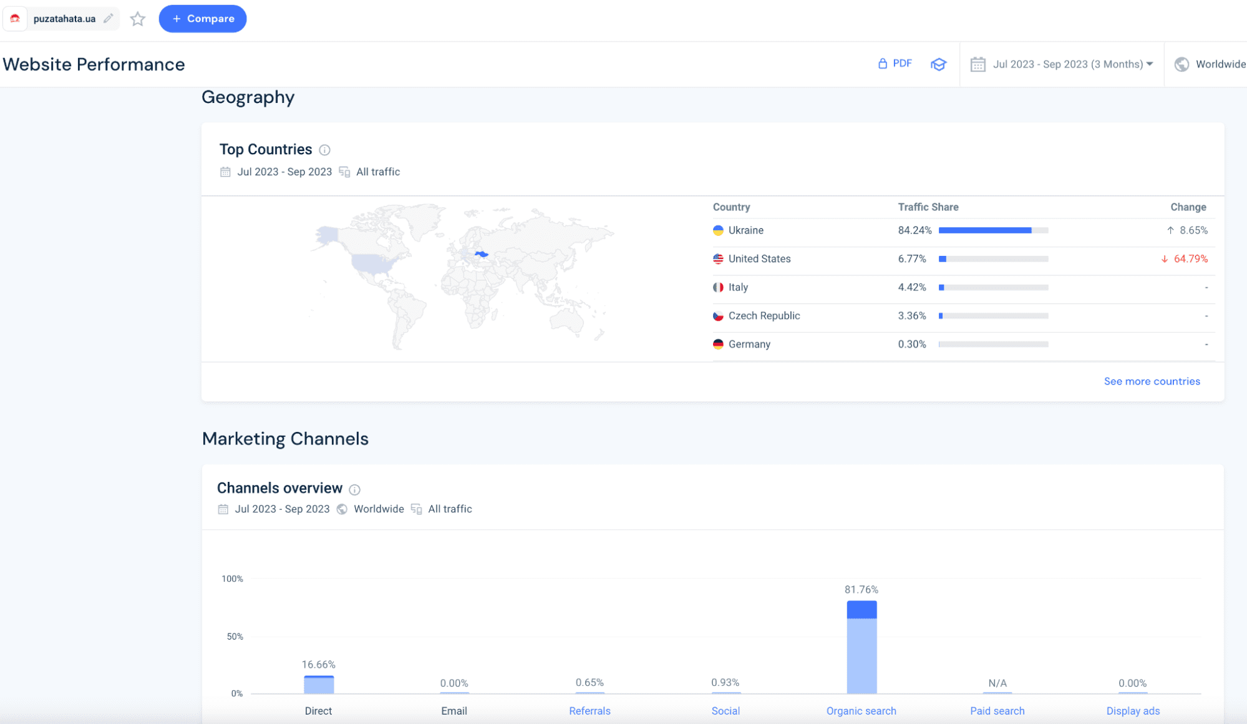Screen dimensions: 1247x724
Task: Click the calendar icon beside the date range
Action: (977, 64)
